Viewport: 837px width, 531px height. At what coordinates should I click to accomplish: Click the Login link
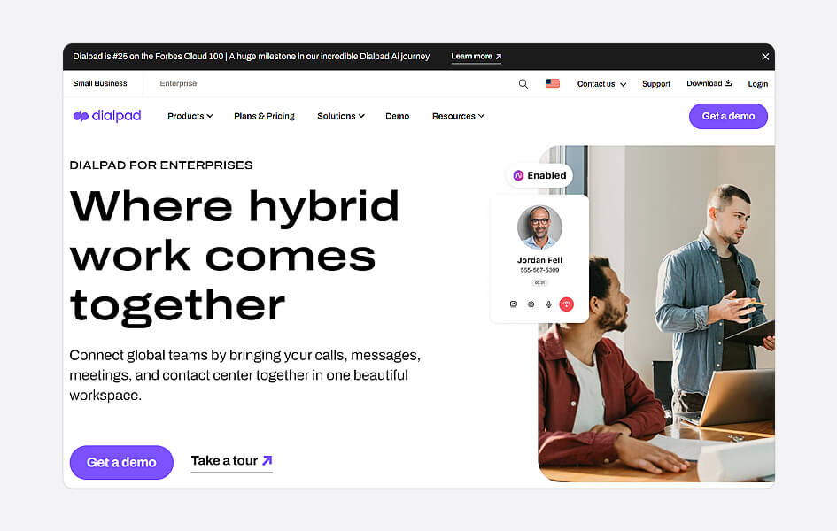click(x=757, y=84)
